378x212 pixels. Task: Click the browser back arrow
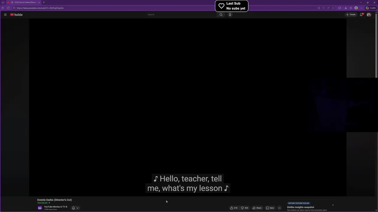[x=3, y=8]
